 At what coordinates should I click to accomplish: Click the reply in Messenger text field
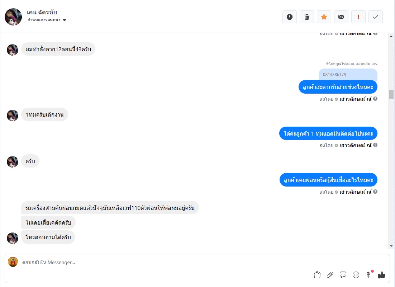click(x=166, y=262)
